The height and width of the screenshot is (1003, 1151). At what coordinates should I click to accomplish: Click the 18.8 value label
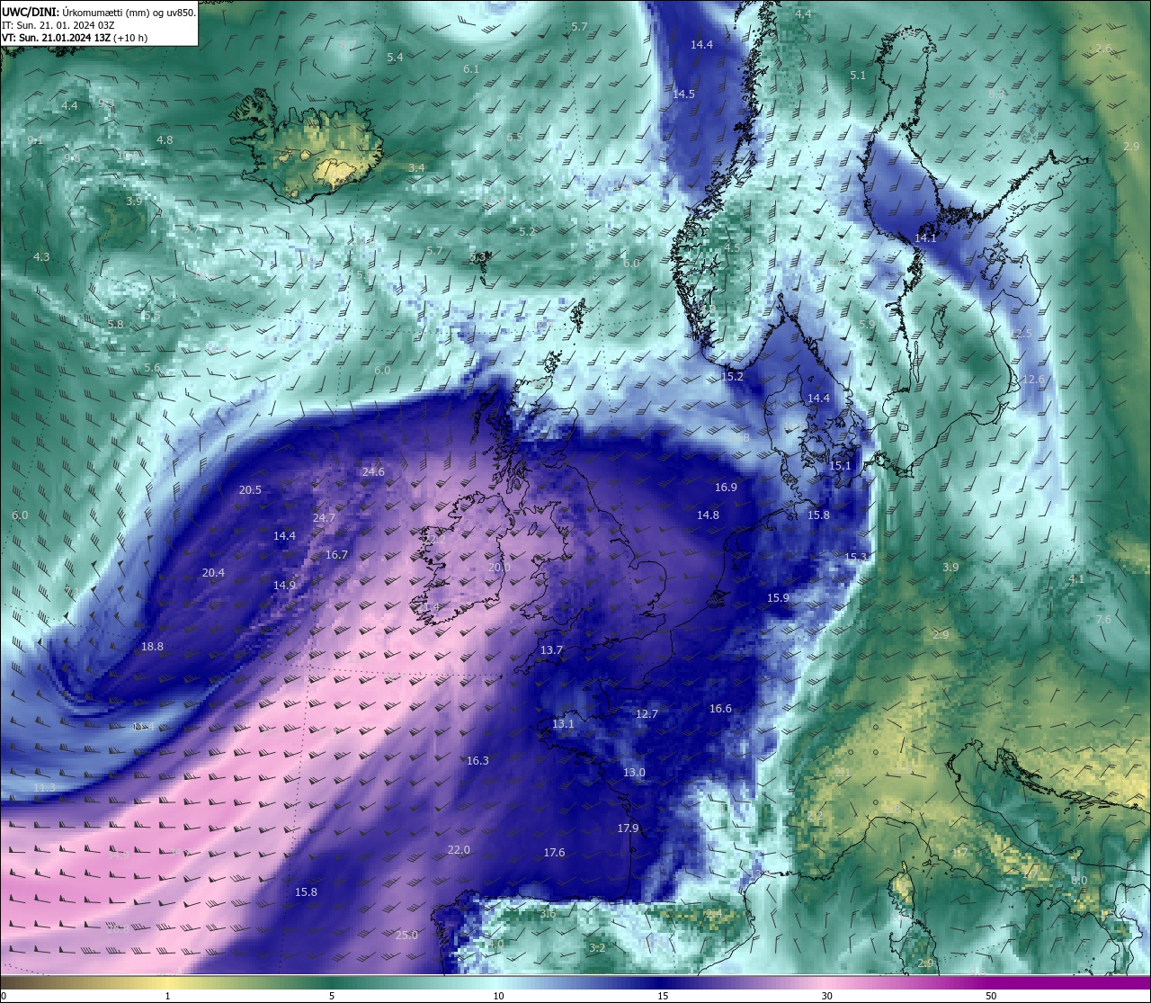coord(152,647)
